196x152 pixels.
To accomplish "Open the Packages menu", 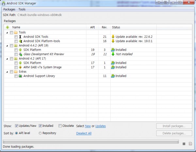I will [9, 9].
